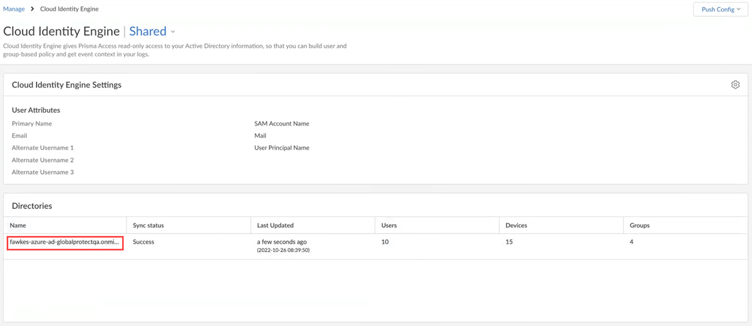Select the Success sync status cell
The width and height of the screenshot is (752, 326).
(144, 242)
